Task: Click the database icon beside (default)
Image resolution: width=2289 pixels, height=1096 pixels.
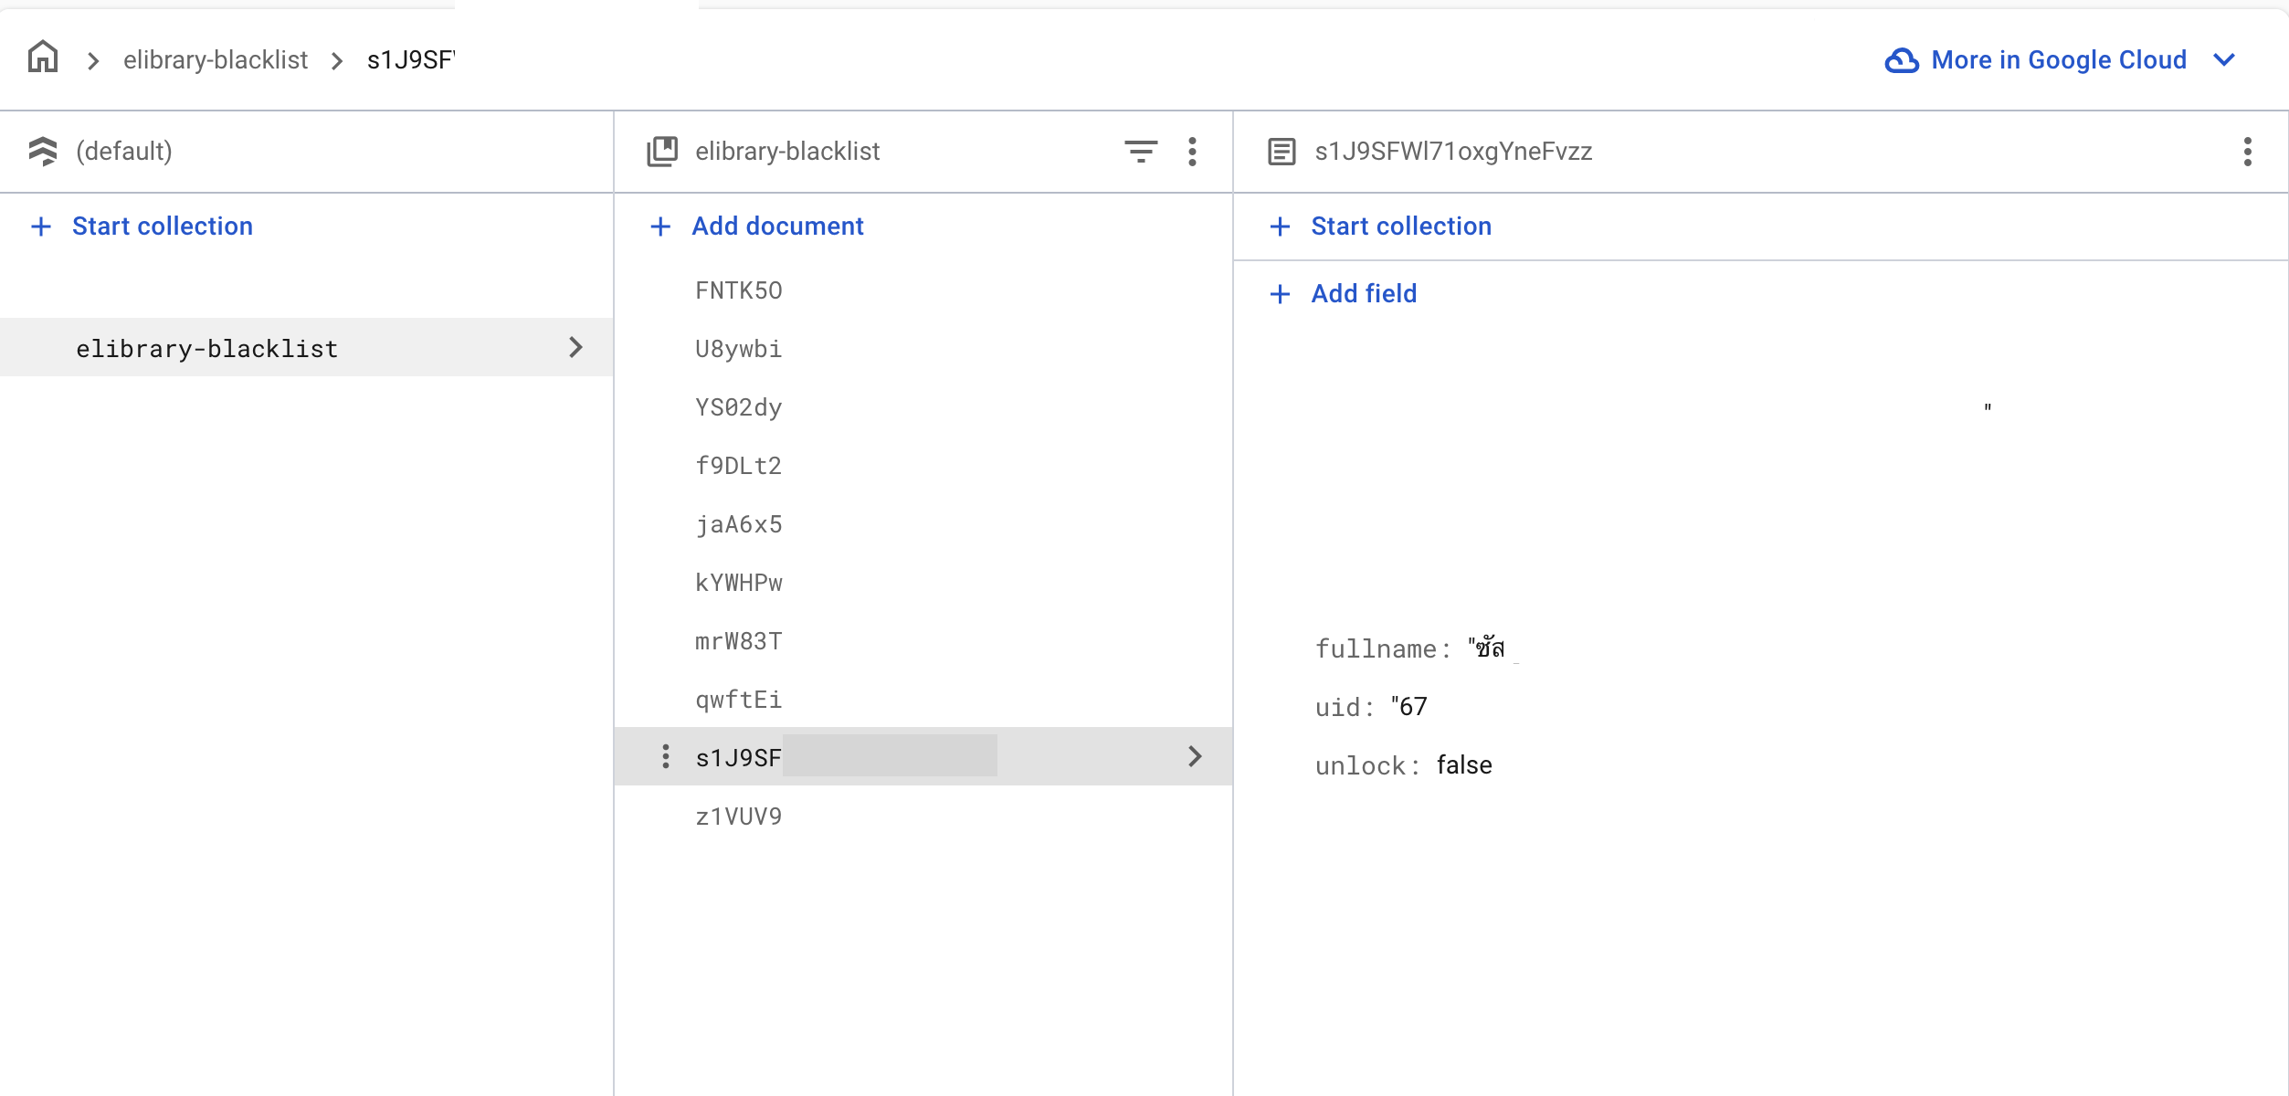Action: click(43, 151)
